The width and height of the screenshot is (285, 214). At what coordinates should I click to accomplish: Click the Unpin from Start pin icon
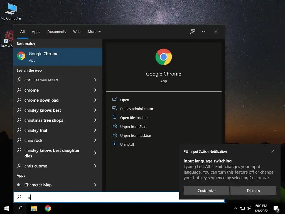click(x=114, y=126)
